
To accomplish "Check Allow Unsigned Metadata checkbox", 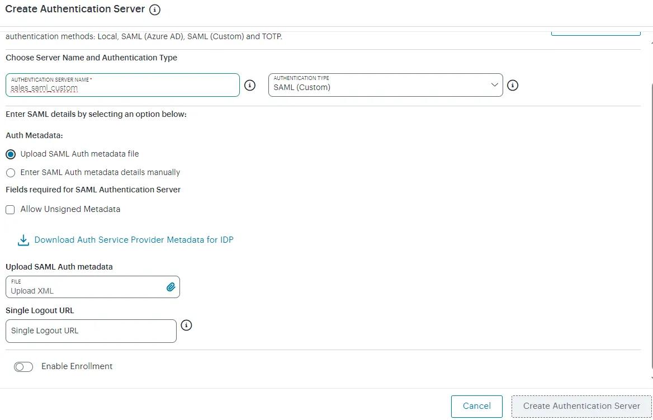I will [10, 210].
